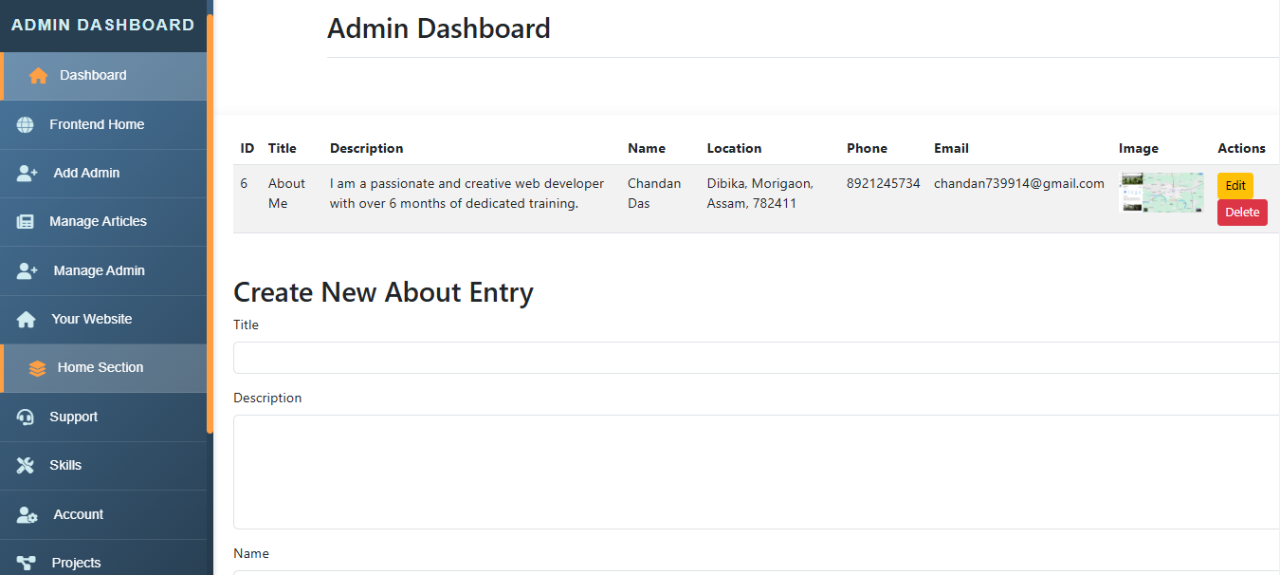
Task: Click the newspaper icon for Manage Articles
Action: [x=26, y=222]
